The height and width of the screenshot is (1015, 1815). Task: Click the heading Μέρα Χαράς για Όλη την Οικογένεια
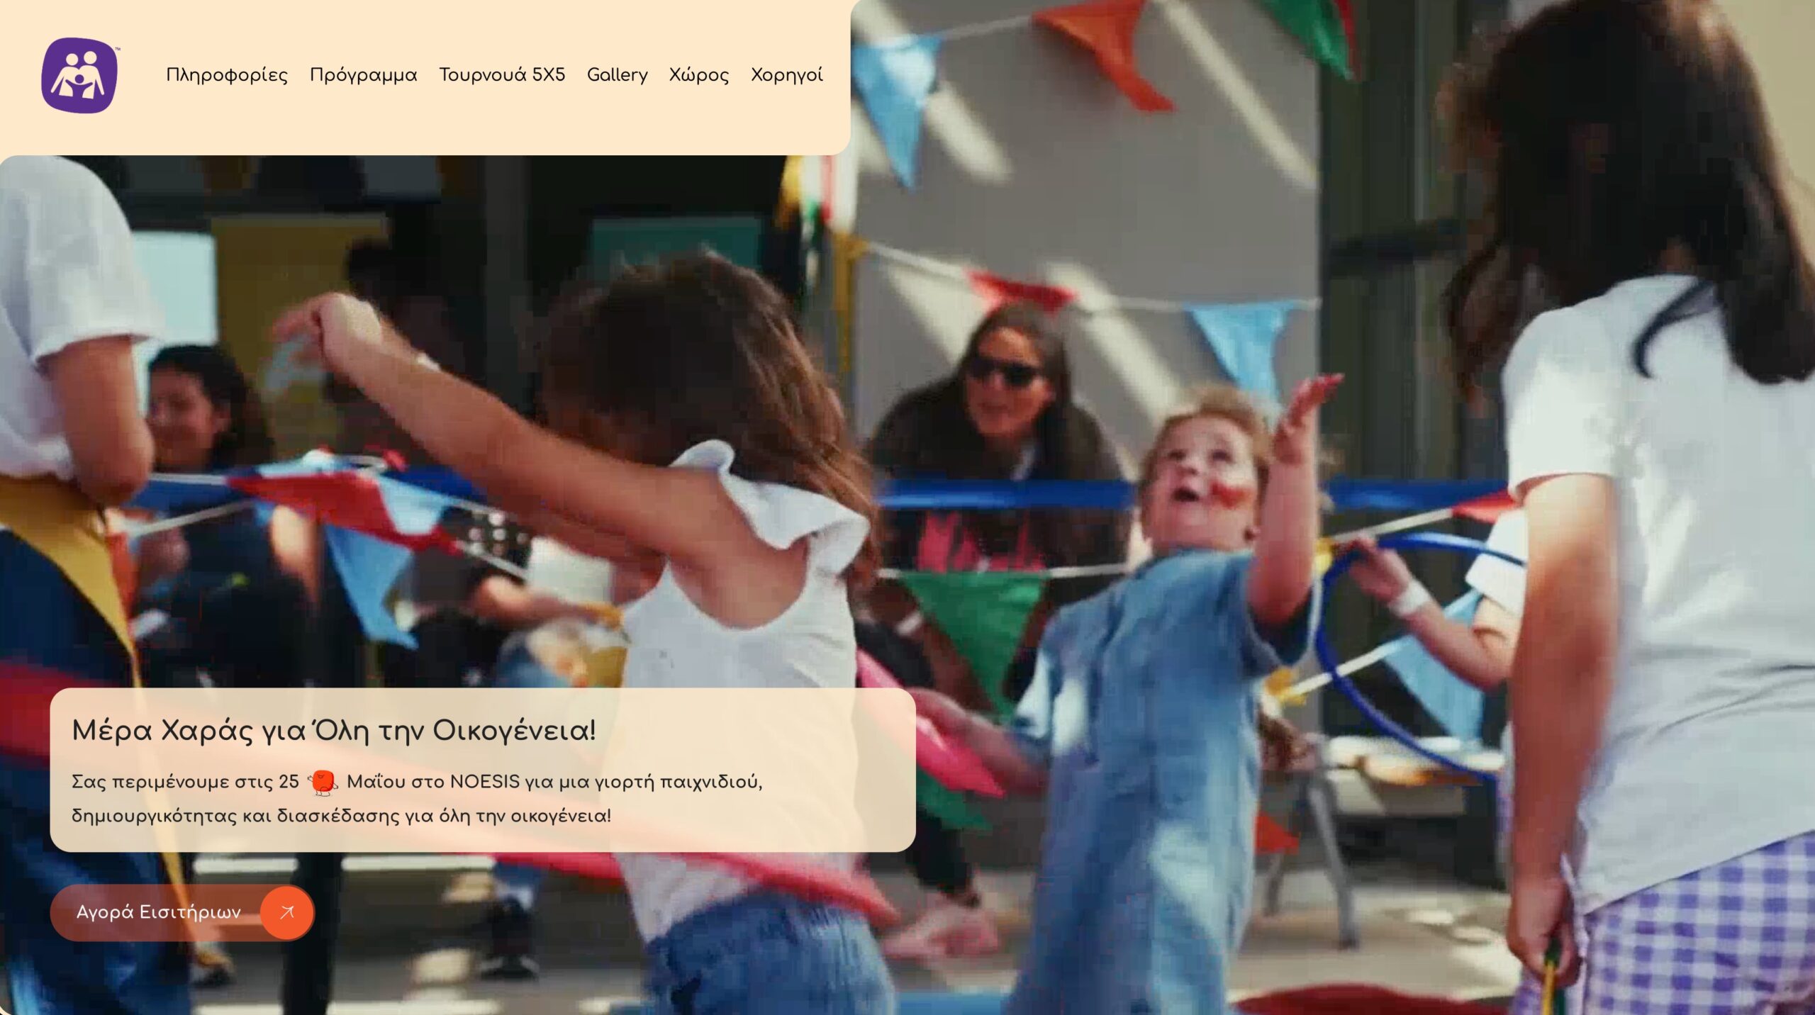tap(333, 730)
